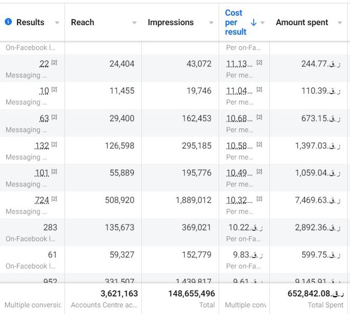Expand the Impressions column dropdown

211,23
